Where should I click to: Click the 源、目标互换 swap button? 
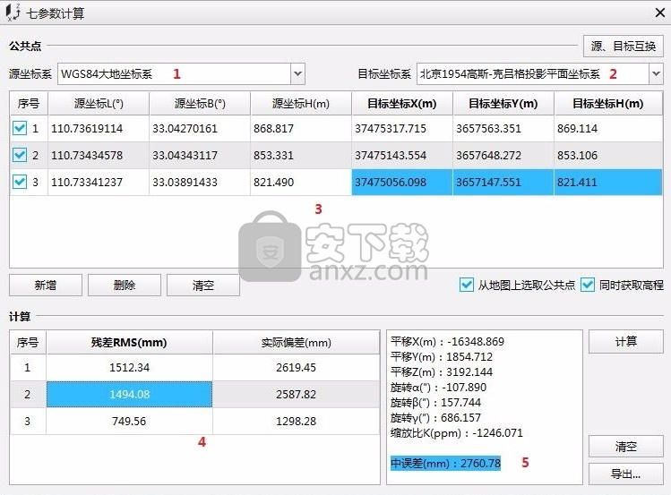[624, 46]
